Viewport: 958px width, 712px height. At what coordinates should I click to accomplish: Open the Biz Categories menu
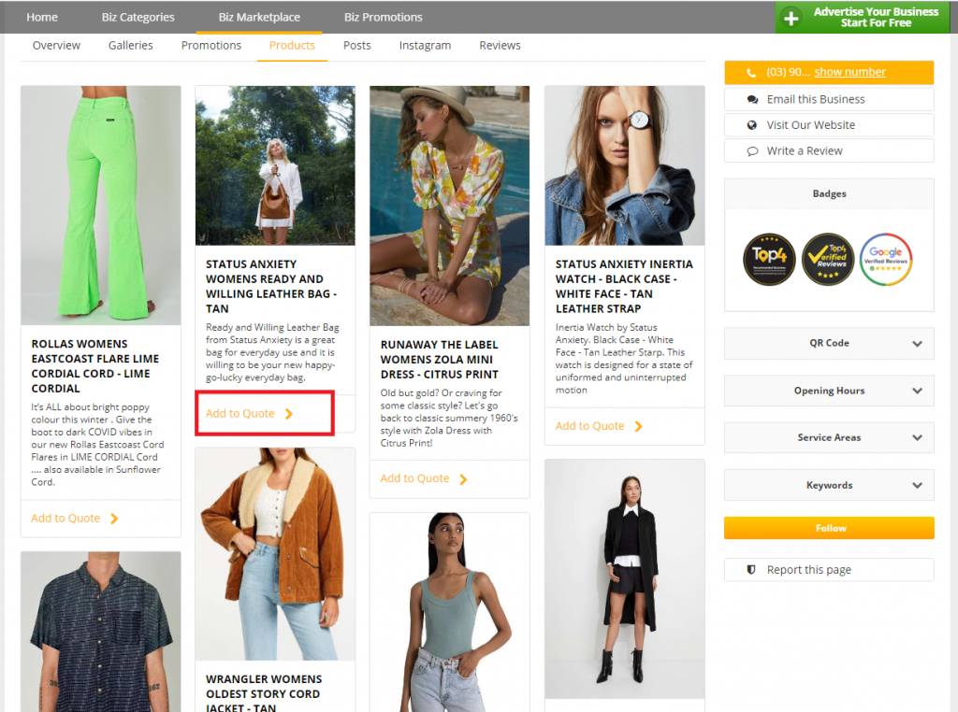pos(138,17)
